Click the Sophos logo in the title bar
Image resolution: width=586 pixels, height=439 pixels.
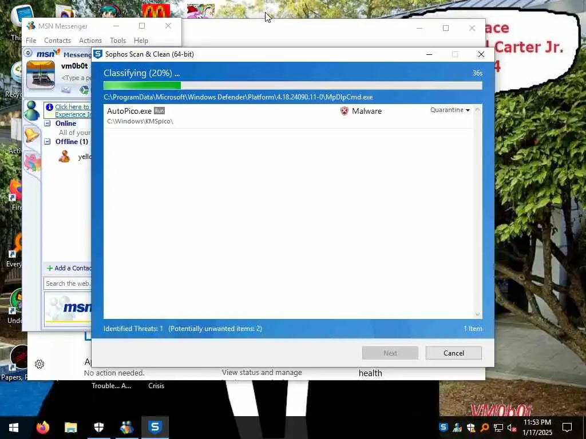[x=98, y=54]
